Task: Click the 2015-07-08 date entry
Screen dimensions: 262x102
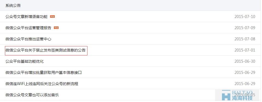Action: (x=245, y=39)
